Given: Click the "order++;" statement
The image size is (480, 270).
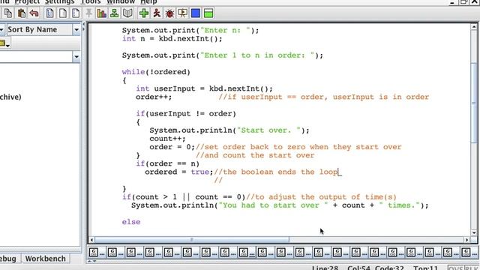Looking at the screenshot, I should click(154, 97).
